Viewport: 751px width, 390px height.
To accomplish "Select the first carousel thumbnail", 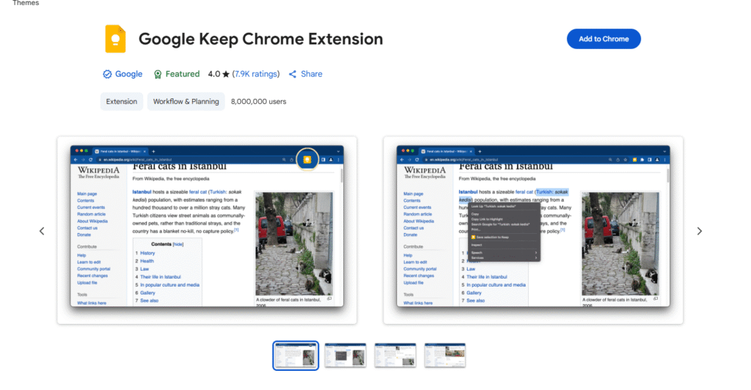I will pos(296,356).
